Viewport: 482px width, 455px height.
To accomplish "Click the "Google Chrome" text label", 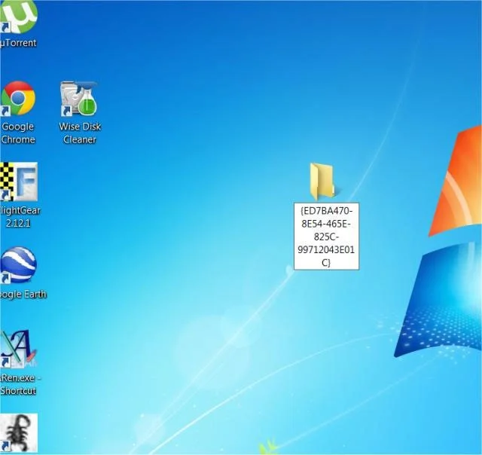I will pos(18,133).
